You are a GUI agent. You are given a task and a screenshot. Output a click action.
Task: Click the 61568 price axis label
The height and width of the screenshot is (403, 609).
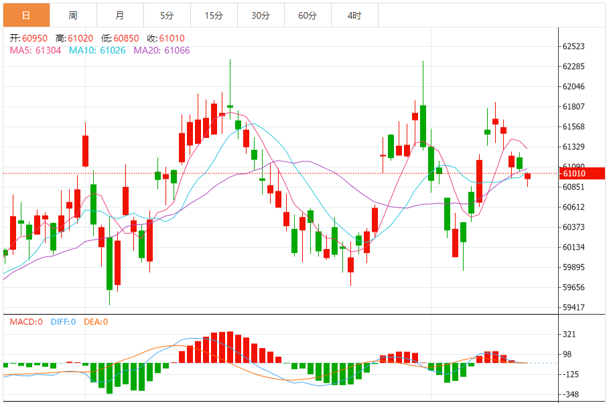tap(573, 127)
